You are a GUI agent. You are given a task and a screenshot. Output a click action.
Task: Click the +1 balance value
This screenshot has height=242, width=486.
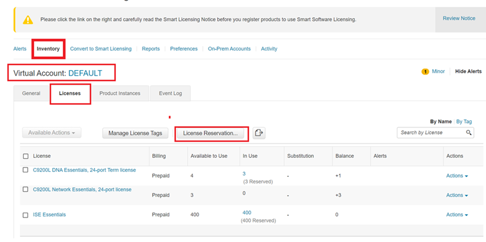click(338, 176)
